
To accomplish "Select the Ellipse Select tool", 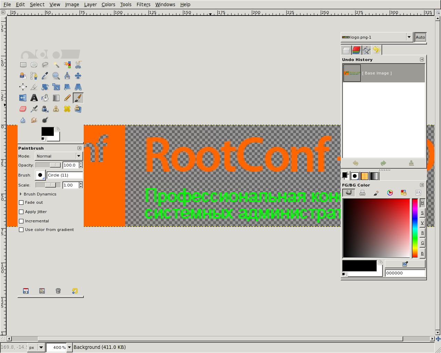I will tap(34, 65).
